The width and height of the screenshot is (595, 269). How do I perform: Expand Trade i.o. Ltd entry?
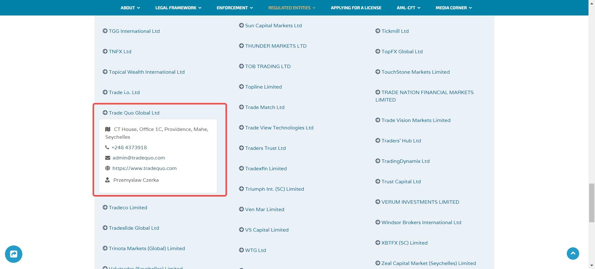click(121, 92)
